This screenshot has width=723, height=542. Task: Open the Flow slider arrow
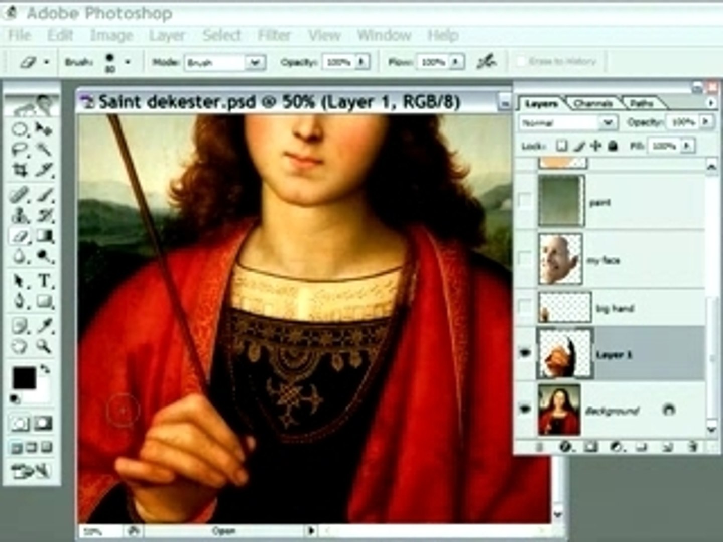(x=456, y=62)
